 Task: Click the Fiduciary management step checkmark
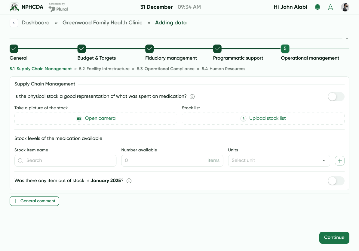coord(149,48)
